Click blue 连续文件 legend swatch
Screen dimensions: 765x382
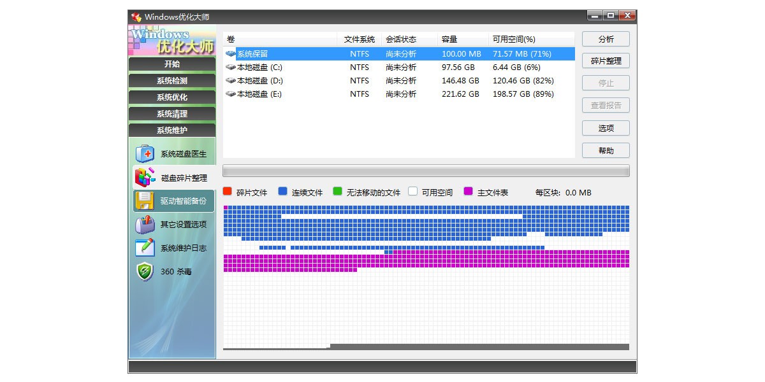pos(283,191)
